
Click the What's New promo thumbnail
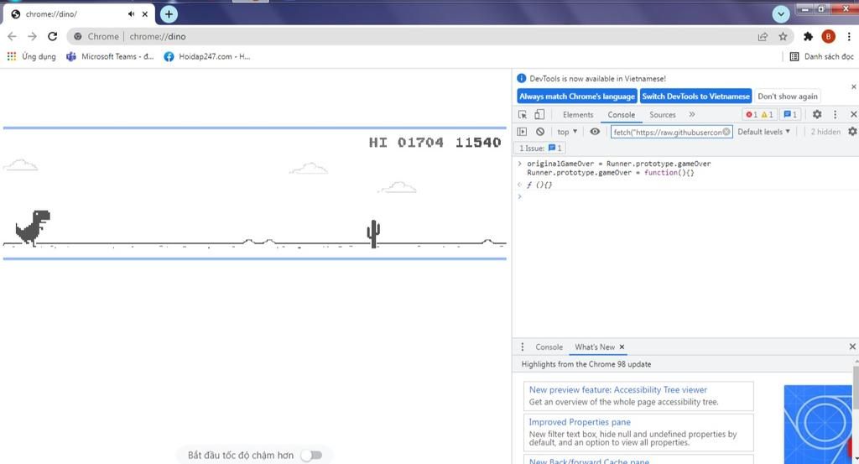click(819, 423)
